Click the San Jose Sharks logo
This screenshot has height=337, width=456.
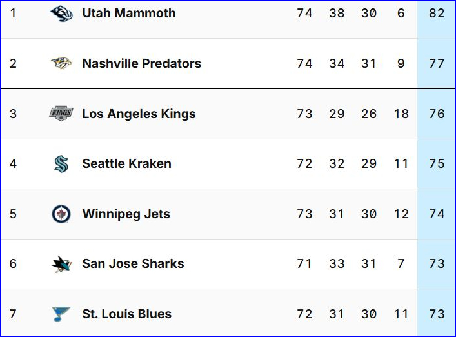[x=61, y=264]
